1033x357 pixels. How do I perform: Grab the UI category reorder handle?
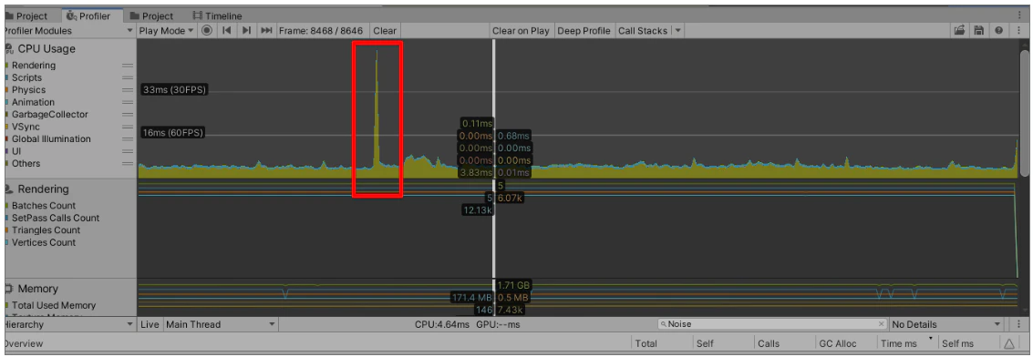pyautogui.click(x=128, y=151)
